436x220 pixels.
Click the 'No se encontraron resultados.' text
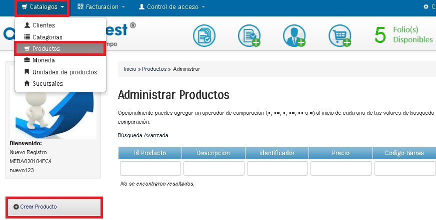point(157,184)
